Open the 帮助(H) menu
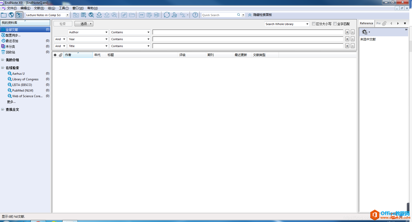 click(92, 8)
